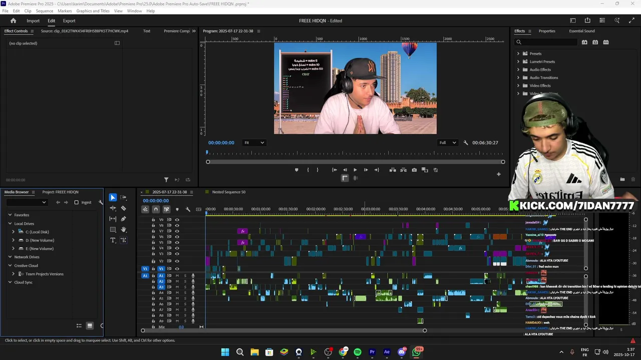
Task: Open the Media Browser path dropdown
Action: pyautogui.click(x=26, y=202)
